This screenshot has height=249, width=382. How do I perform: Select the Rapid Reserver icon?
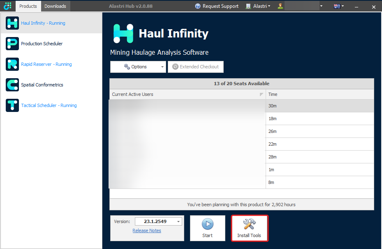(12, 64)
